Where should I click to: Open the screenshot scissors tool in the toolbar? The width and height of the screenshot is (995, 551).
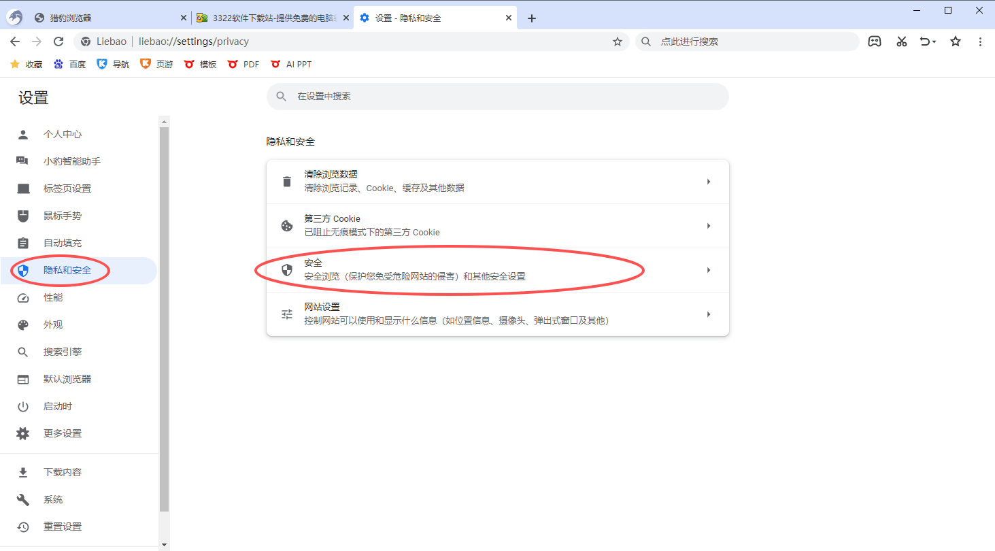point(901,41)
